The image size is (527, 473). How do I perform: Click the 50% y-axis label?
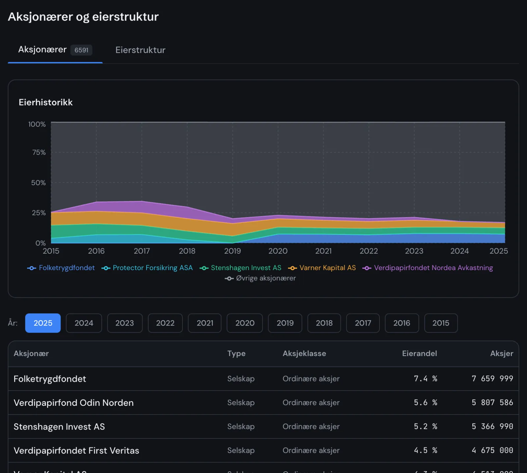point(39,183)
